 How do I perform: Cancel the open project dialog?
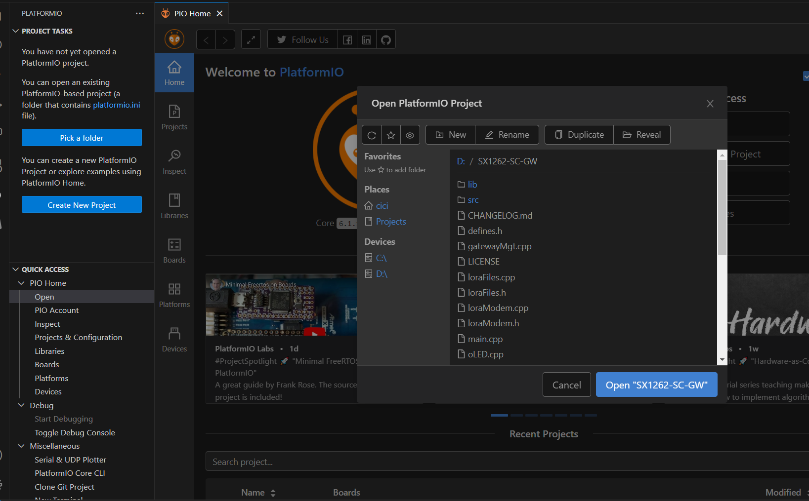point(567,385)
